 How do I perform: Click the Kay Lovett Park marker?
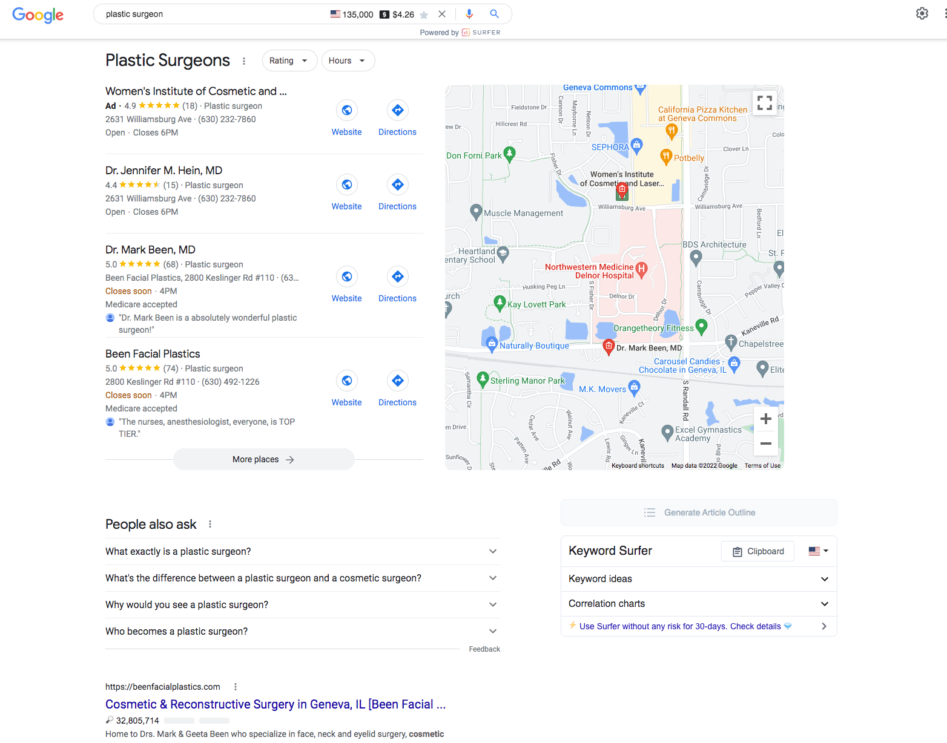(x=500, y=303)
